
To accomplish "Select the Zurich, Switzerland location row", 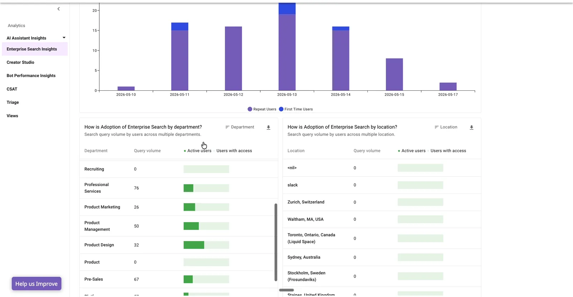I will coord(382,202).
